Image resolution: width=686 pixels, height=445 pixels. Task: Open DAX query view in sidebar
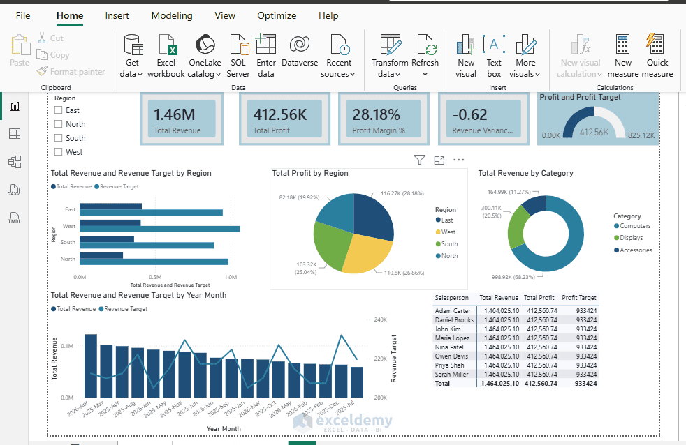coord(13,190)
